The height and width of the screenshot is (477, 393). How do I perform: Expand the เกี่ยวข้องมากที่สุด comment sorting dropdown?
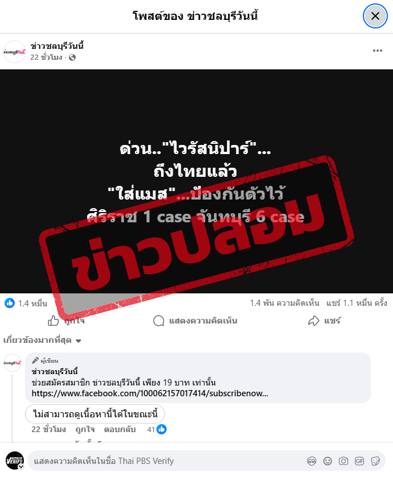coord(42,340)
